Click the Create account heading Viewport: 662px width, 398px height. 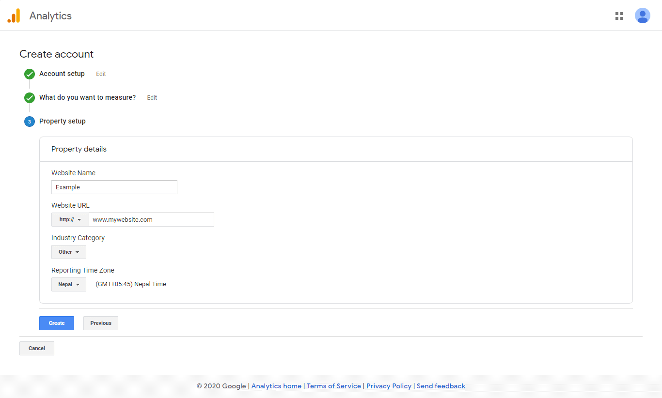pyautogui.click(x=57, y=54)
